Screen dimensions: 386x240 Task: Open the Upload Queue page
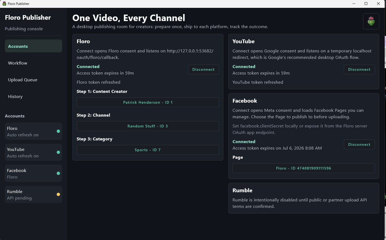pyautogui.click(x=33, y=80)
